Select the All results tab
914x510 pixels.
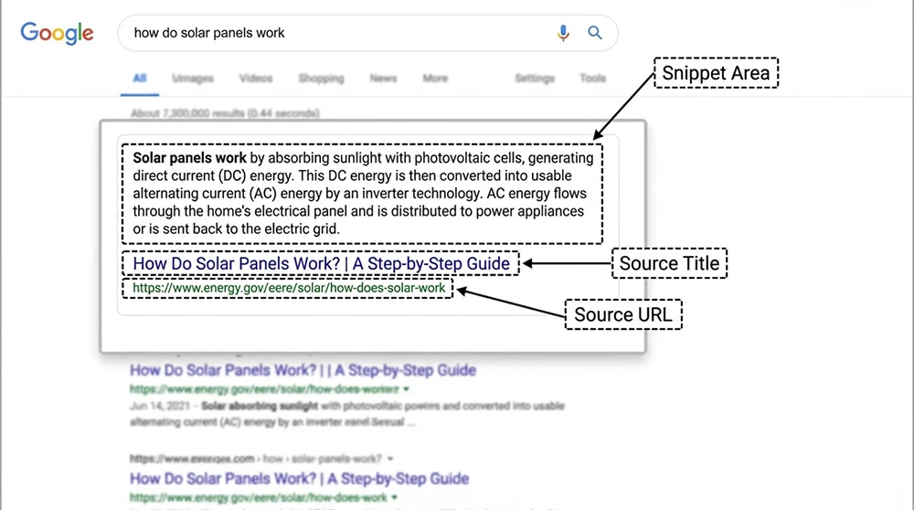139,78
